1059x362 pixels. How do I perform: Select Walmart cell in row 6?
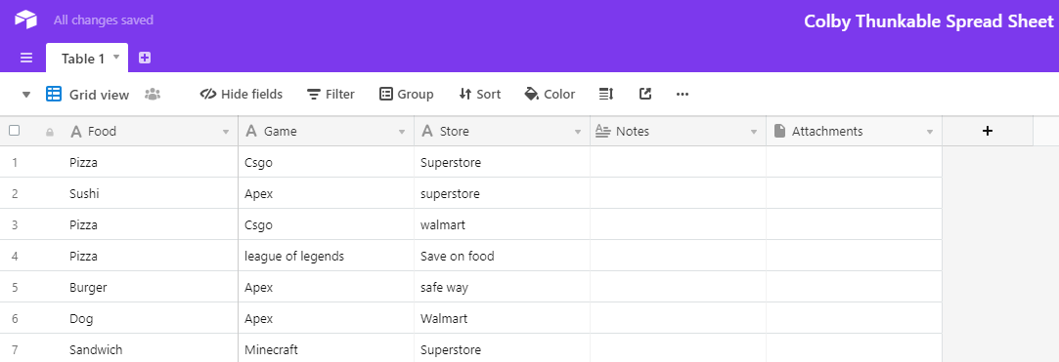click(503, 318)
